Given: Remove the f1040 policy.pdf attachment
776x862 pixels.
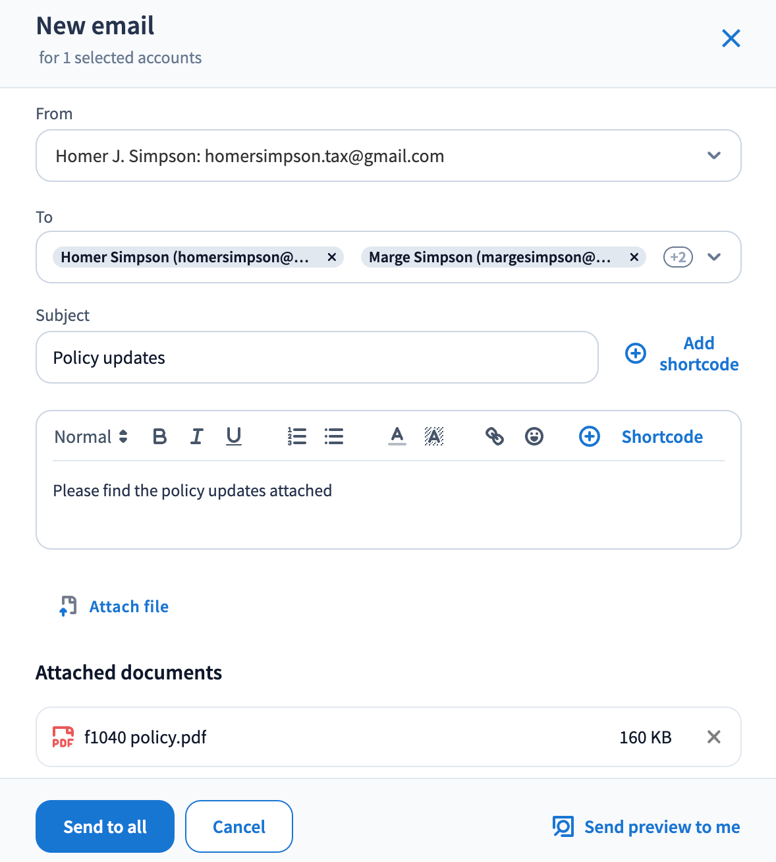Looking at the screenshot, I should (714, 737).
